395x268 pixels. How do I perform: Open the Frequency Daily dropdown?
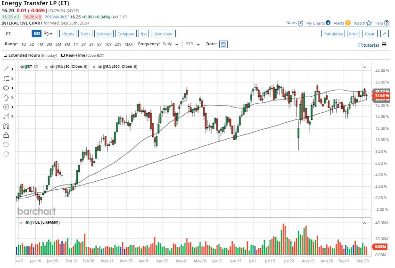171,44
